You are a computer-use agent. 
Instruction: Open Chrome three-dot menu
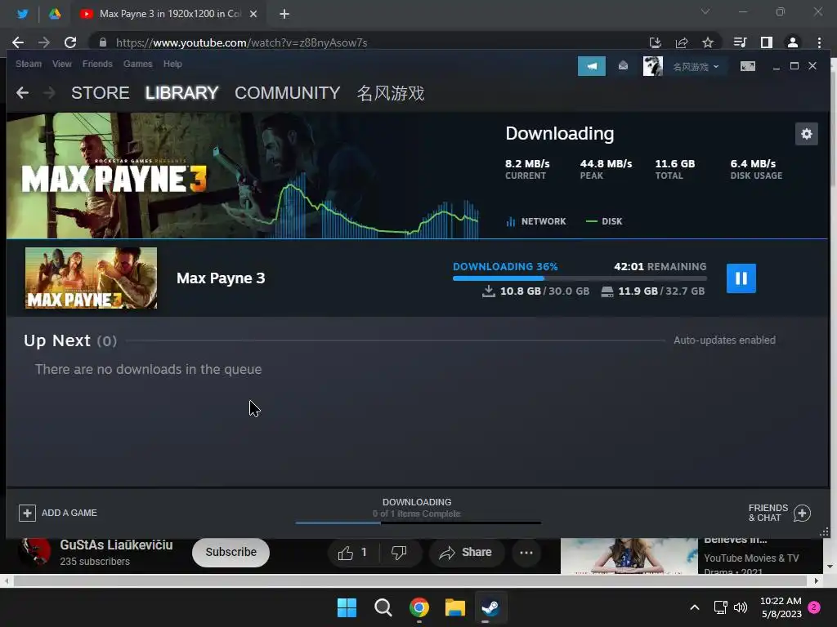(819, 42)
